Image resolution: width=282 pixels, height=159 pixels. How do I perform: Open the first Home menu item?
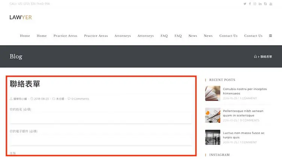tap(25, 36)
